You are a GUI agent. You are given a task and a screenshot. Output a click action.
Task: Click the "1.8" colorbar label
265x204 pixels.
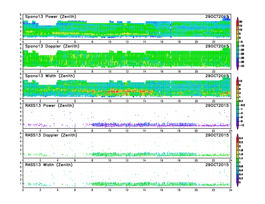241,150
